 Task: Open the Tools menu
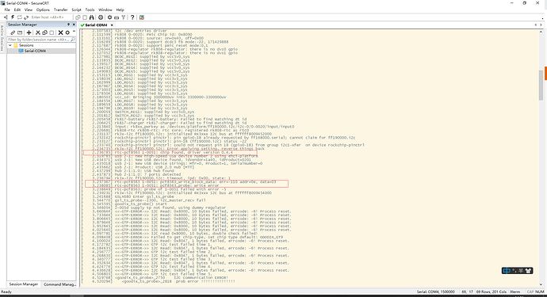90,10
